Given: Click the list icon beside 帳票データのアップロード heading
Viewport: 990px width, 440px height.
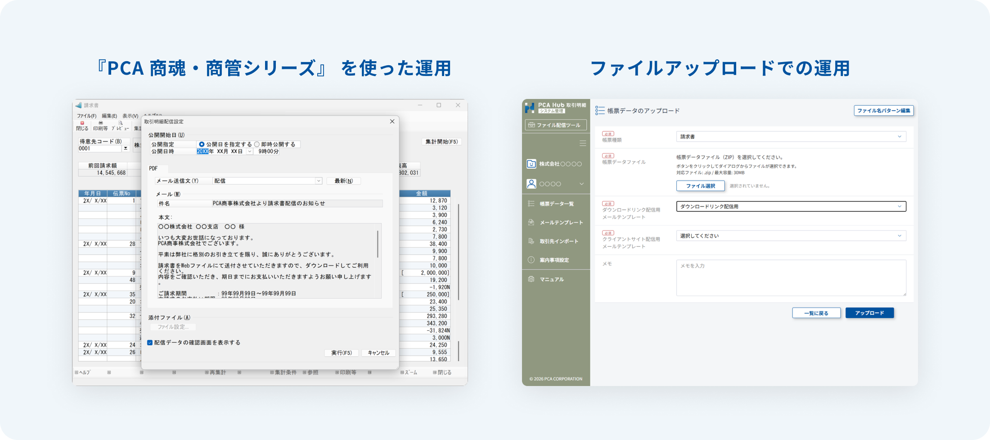Looking at the screenshot, I should [x=600, y=111].
